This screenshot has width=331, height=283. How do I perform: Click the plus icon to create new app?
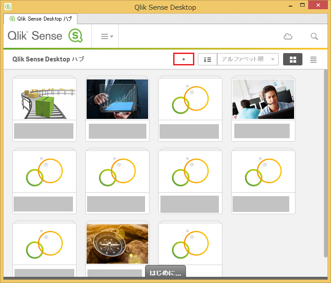pyautogui.click(x=183, y=59)
